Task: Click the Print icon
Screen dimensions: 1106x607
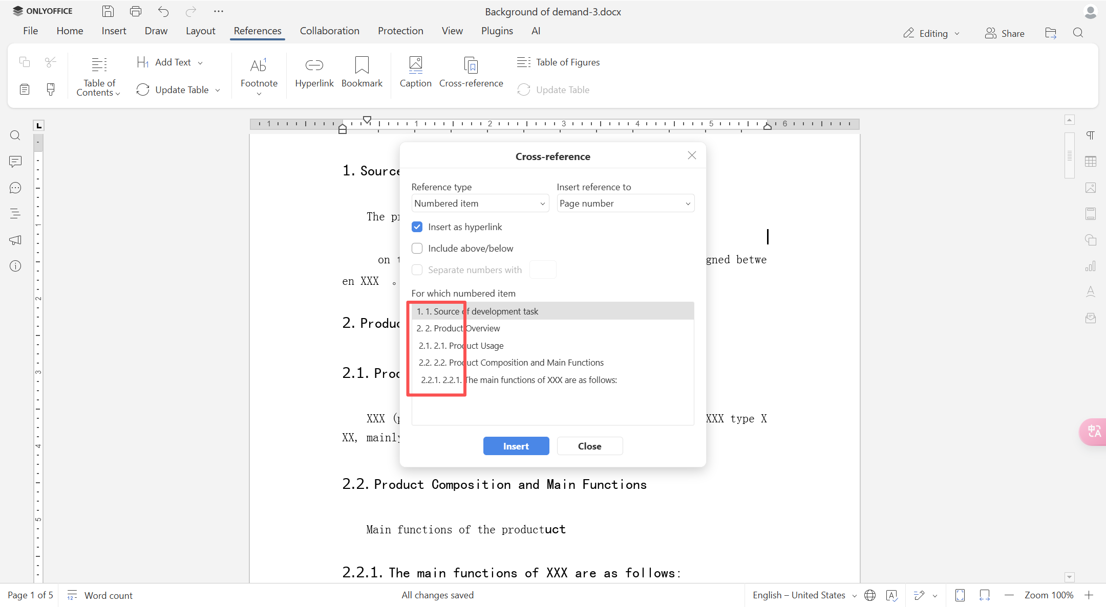Action: pos(135,11)
